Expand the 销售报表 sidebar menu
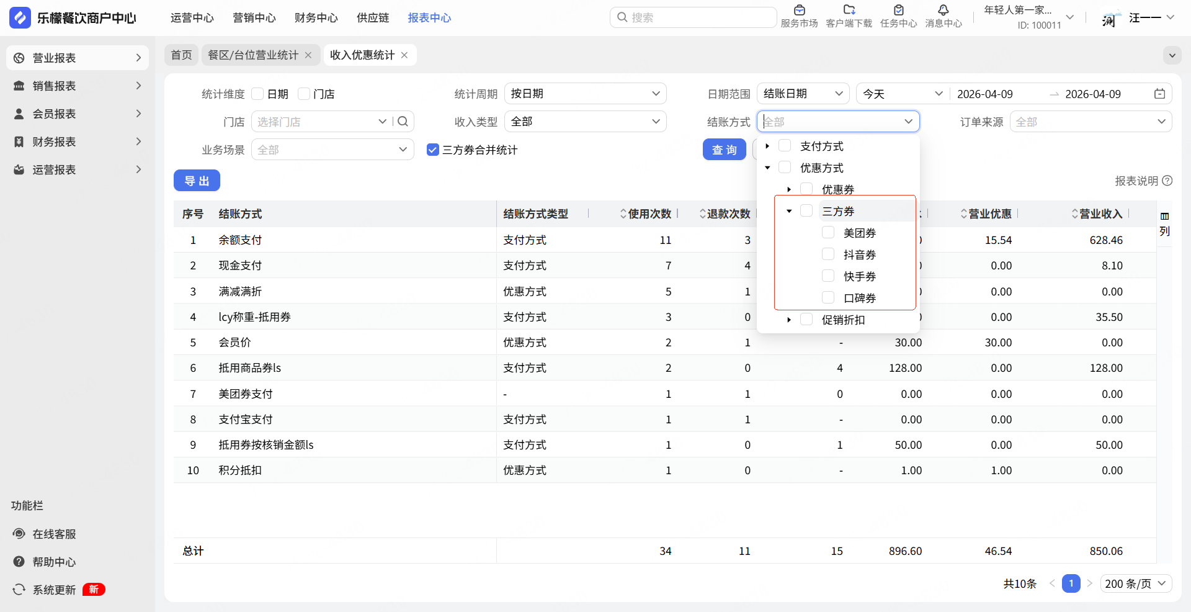 coord(78,86)
